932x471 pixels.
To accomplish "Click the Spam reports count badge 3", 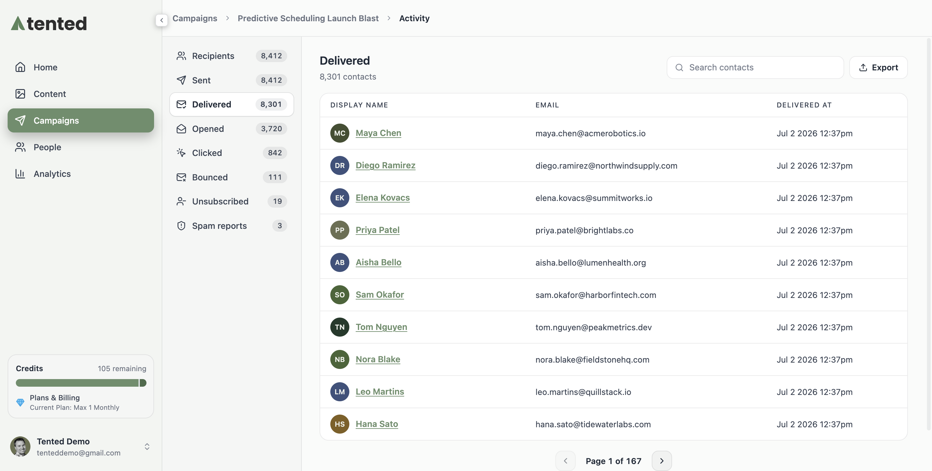I will tap(279, 226).
